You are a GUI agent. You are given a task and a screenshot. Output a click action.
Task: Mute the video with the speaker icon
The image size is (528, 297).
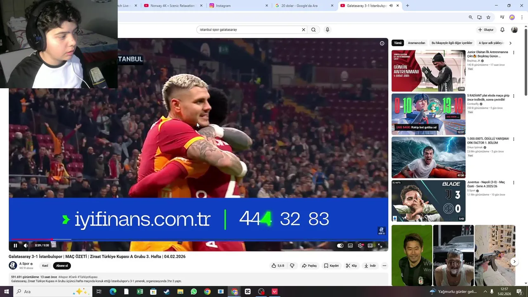pos(26,245)
